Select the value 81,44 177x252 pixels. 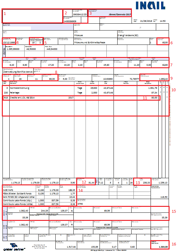[x=91, y=183]
